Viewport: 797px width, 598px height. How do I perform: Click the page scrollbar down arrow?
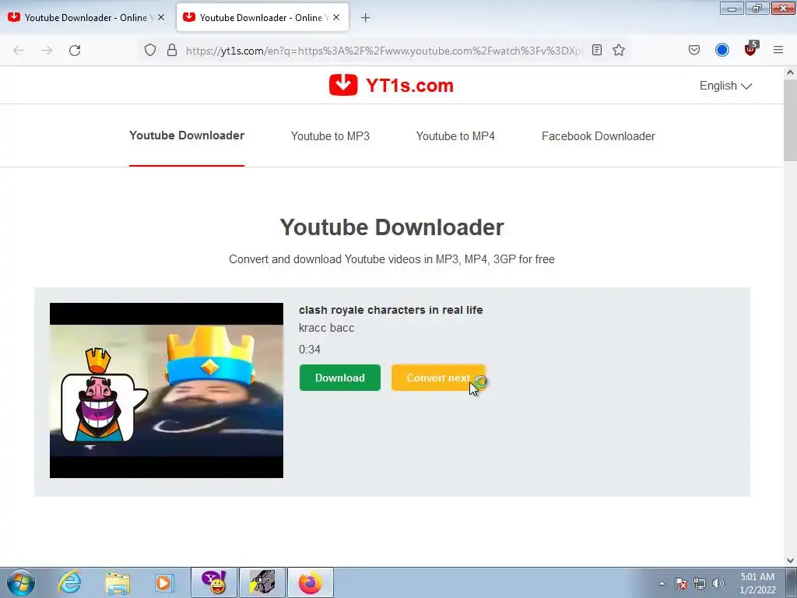point(791,561)
